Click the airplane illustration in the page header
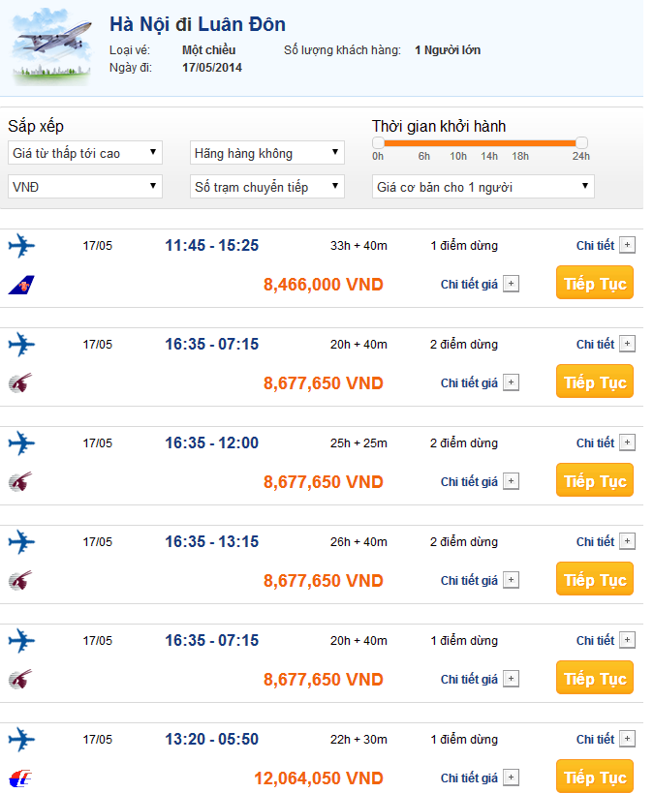The height and width of the screenshot is (793, 654). (x=50, y=46)
